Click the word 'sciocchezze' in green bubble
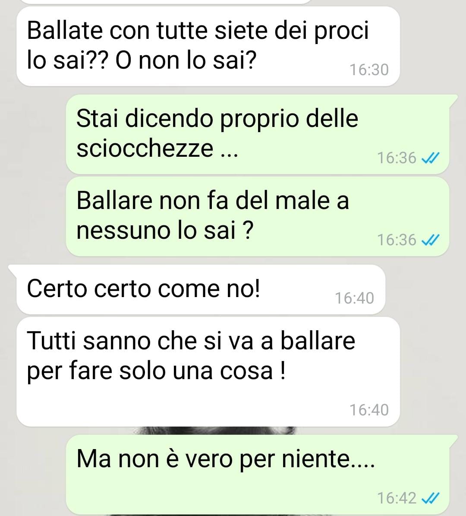Viewport: 466px width, 516px height. pyautogui.click(x=145, y=149)
